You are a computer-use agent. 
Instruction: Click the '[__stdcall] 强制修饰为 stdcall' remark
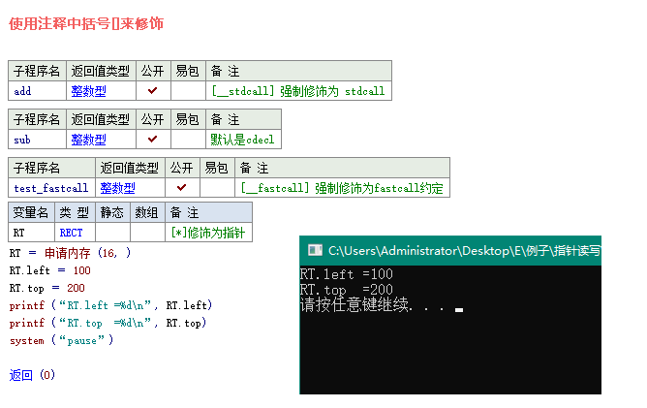click(298, 91)
